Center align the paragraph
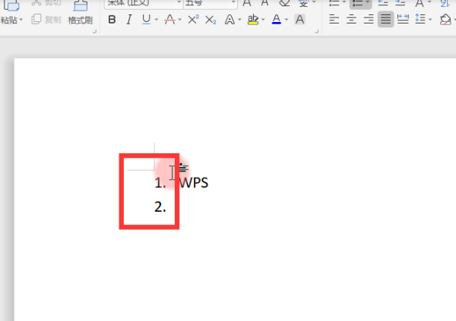The height and width of the screenshot is (321, 456). (351, 20)
